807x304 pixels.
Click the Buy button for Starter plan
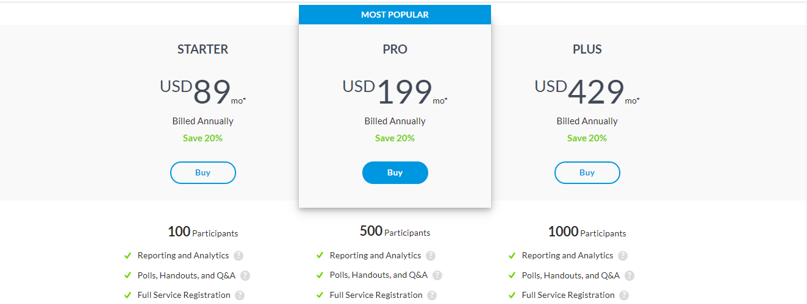(x=203, y=172)
